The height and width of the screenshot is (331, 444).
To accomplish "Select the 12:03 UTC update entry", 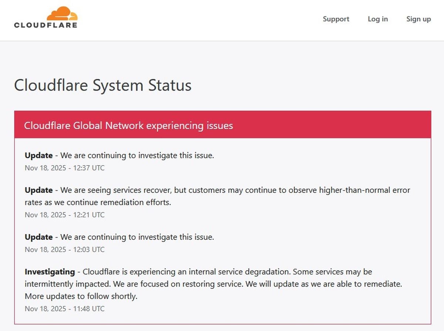I will [x=119, y=237].
